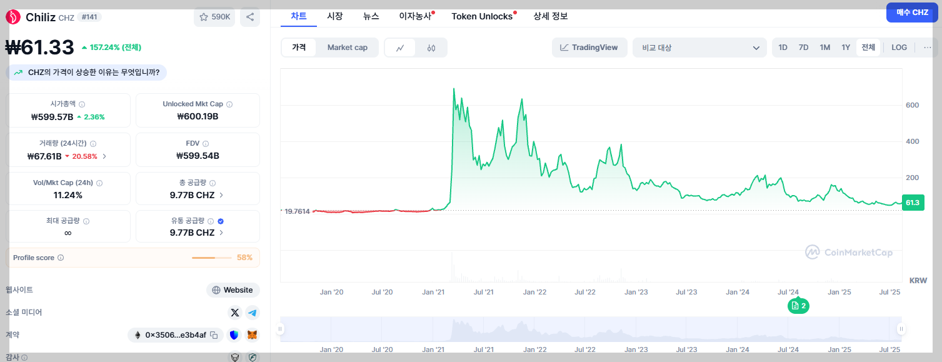Open the share icon button
942x362 pixels.
[x=250, y=17]
